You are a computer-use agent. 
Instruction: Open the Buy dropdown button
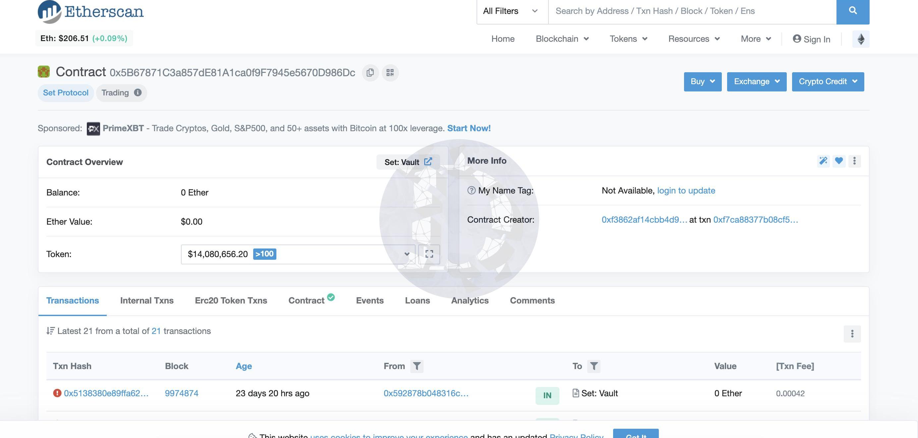pyautogui.click(x=702, y=82)
